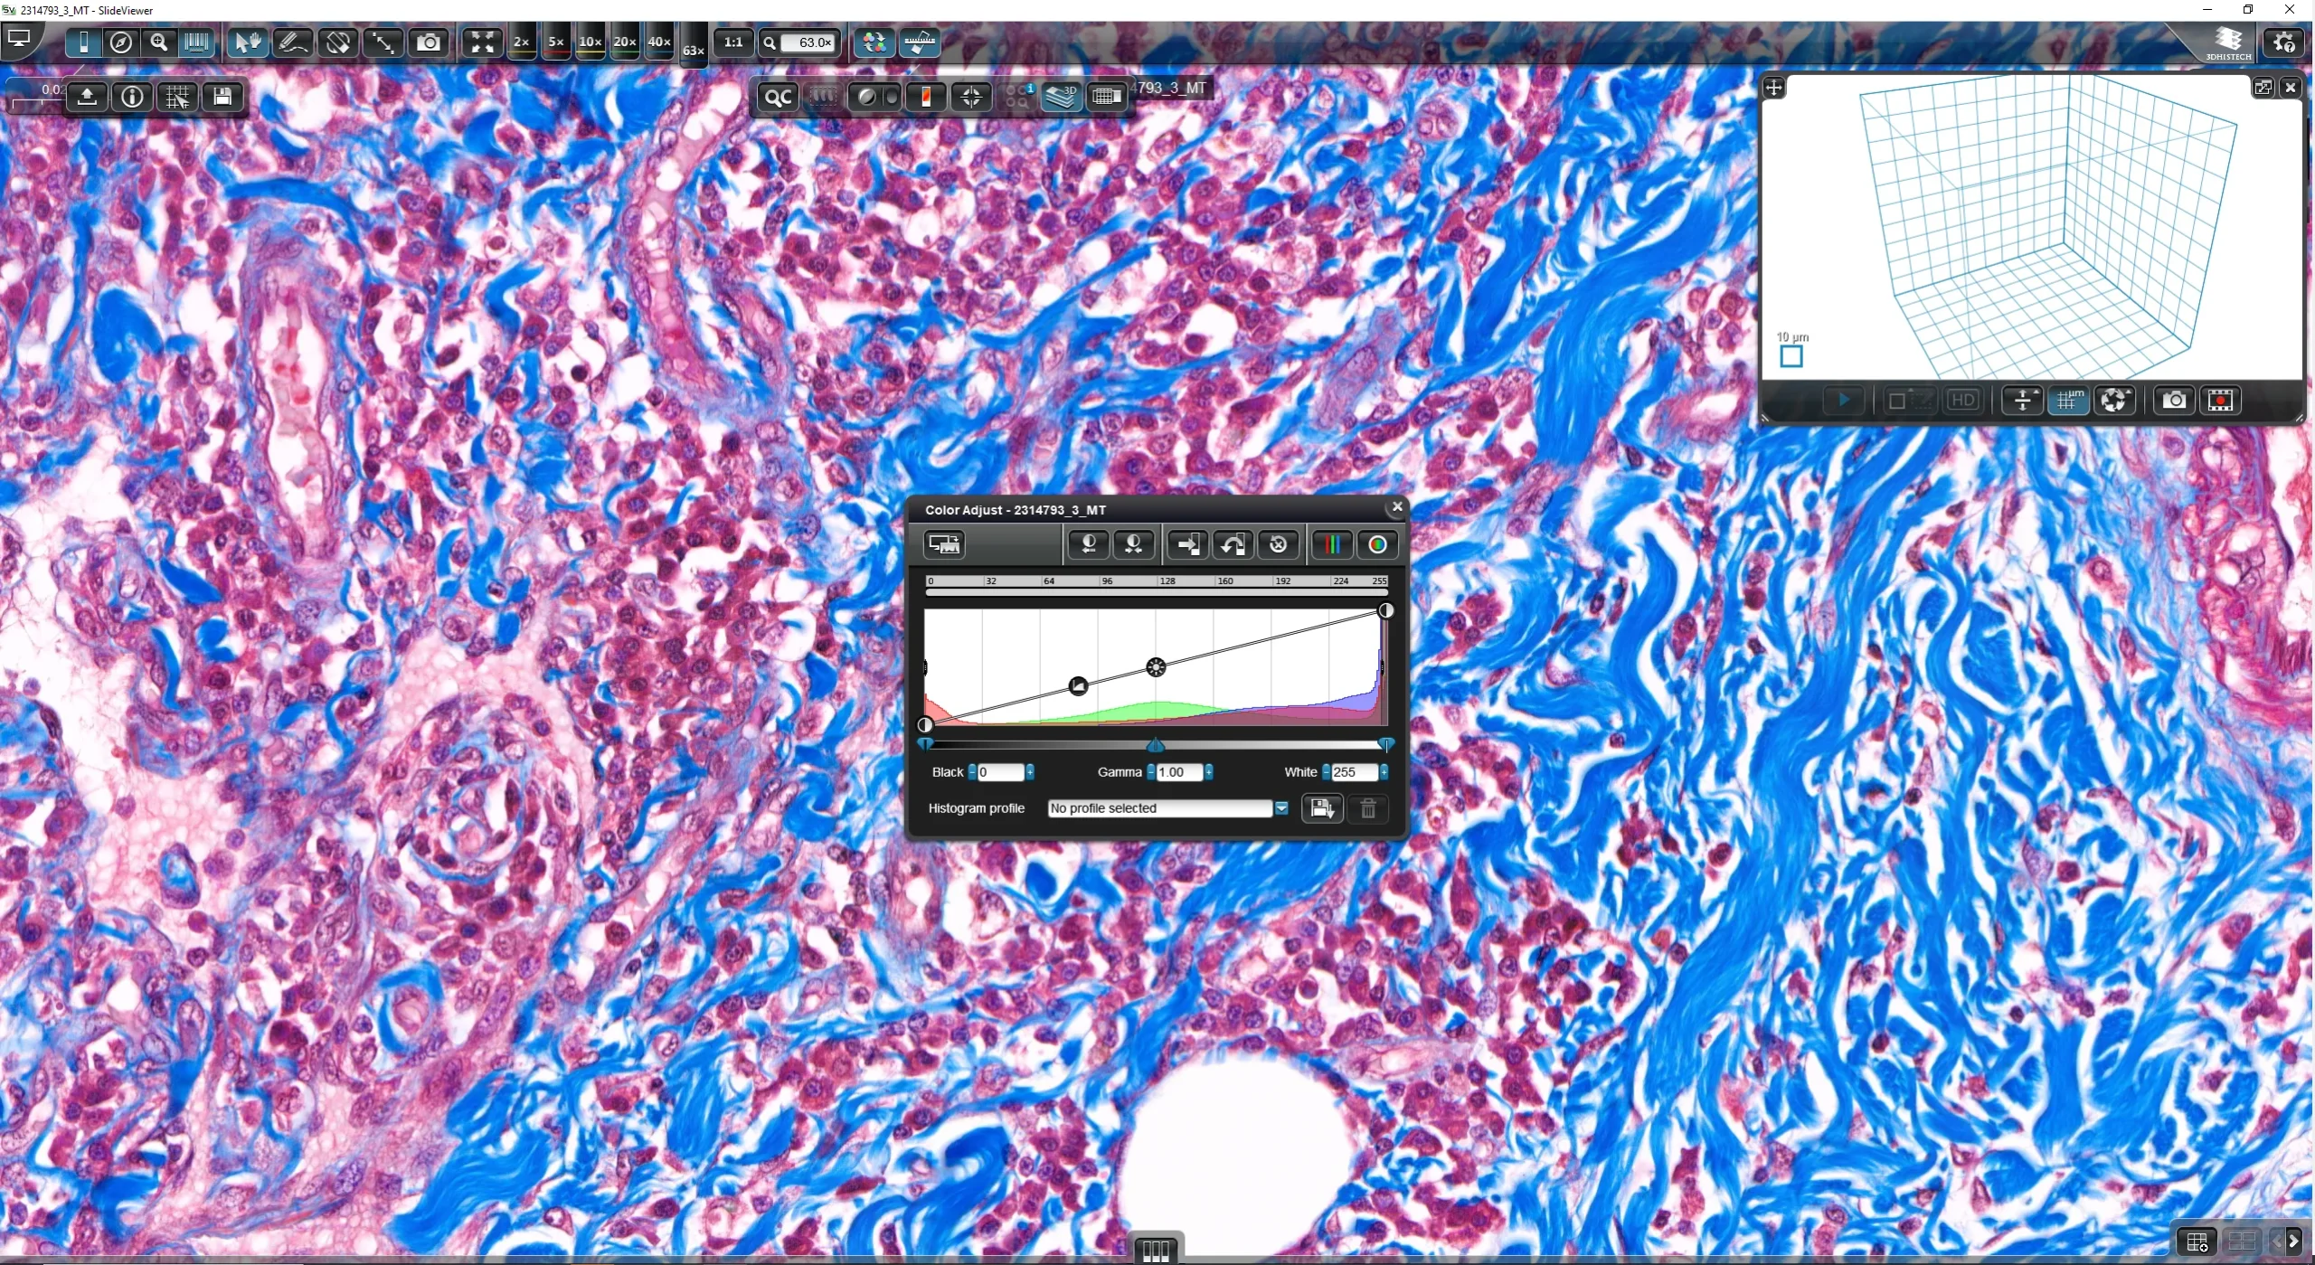The image size is (2315, 1265).
Task: Toggle the 3D view layer button
Action: click(1061, 97)
